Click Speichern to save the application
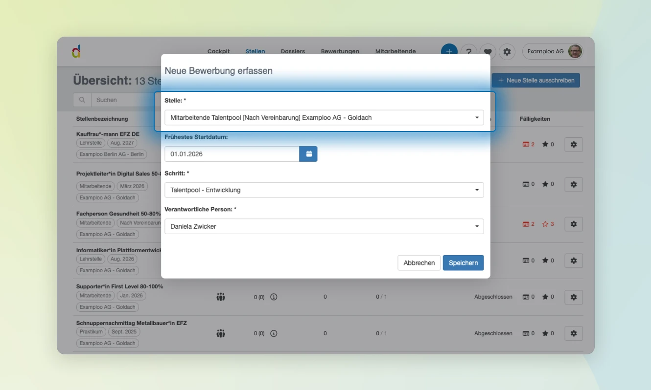 pos(464,263)
